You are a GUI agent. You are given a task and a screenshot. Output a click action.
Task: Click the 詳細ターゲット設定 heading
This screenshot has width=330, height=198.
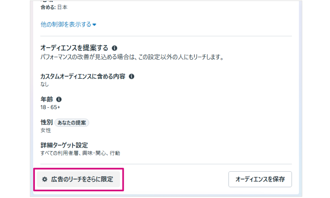click(x=64, y=145)
